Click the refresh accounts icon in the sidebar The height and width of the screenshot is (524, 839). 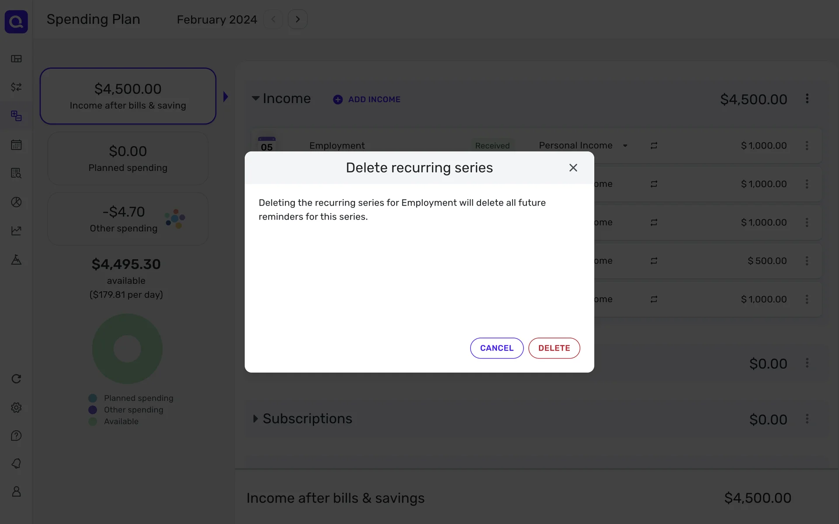(x=16, y=379)
